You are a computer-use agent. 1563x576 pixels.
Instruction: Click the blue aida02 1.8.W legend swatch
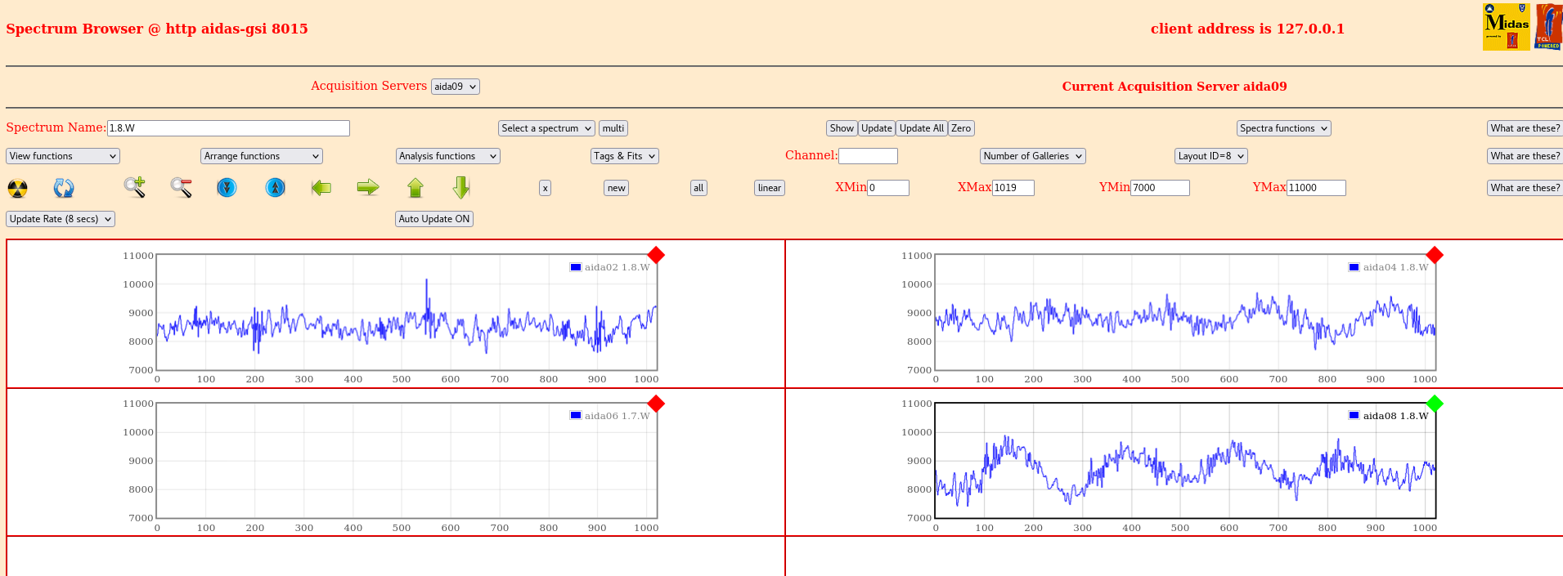click(576, 267)
